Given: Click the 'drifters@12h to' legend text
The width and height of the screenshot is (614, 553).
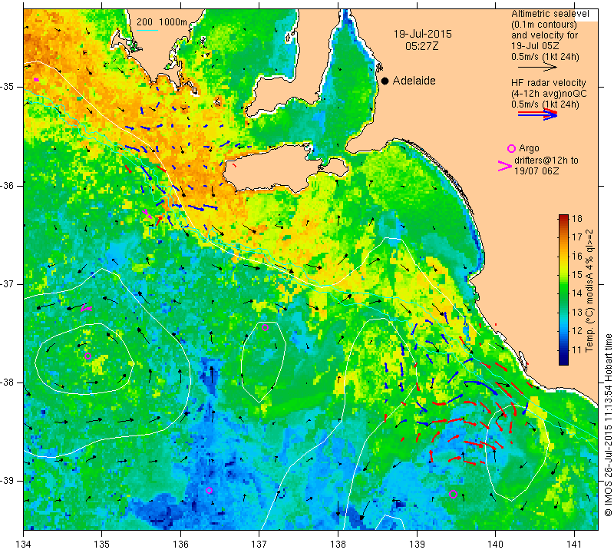Looking at the screenshot, I should [x=546, y=161].
